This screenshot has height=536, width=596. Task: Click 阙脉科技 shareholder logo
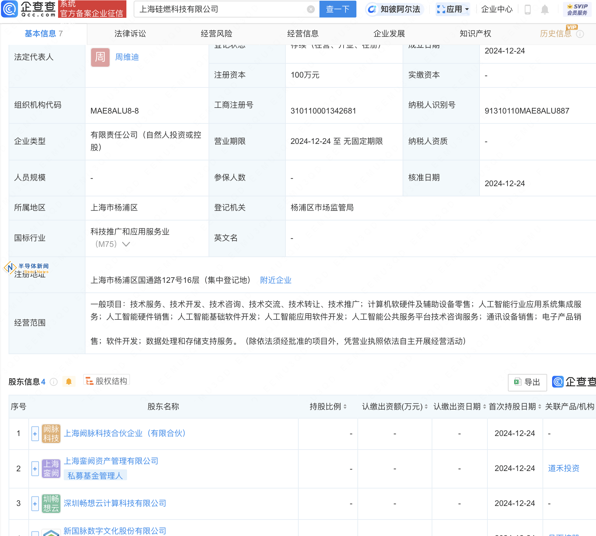click(51, 433)
